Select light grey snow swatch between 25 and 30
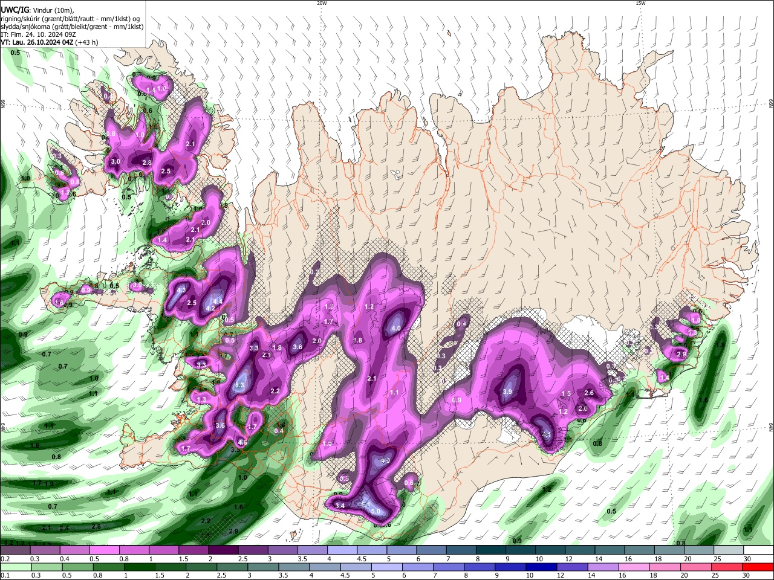Screen dimensions: 774x580 (729, 550)
